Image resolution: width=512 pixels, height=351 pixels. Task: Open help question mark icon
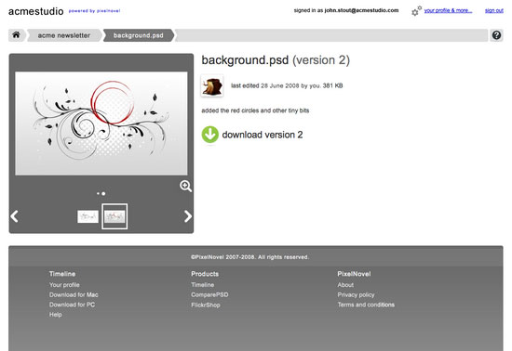click(x=496, y=35)
